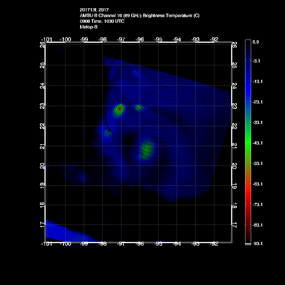The height and width of the screenshot is (285, 285).
Task: Click the colorbar value "-53.1"
Action: [x=257, y=164]
